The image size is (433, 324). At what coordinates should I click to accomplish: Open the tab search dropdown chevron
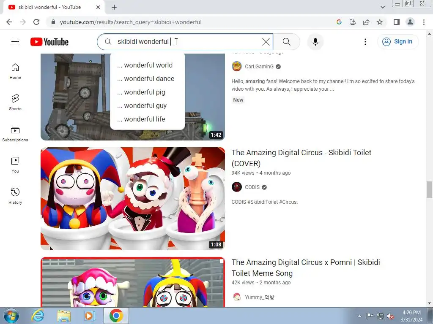[x=382, y=7]
